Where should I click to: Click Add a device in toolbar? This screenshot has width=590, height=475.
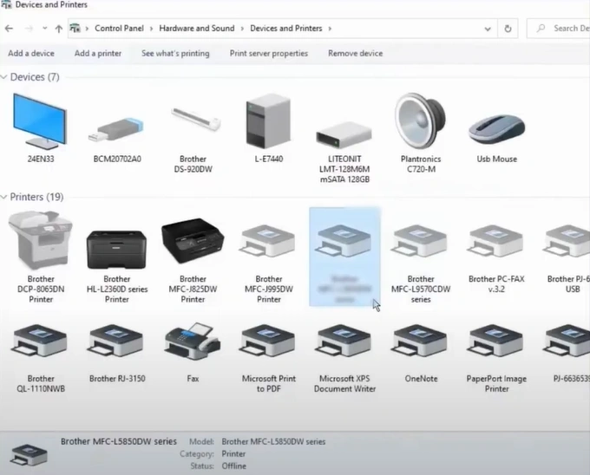pyautogui.click(x=31, y=54)
